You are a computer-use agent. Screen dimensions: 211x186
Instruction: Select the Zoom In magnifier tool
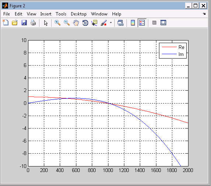tap(58, 23)
